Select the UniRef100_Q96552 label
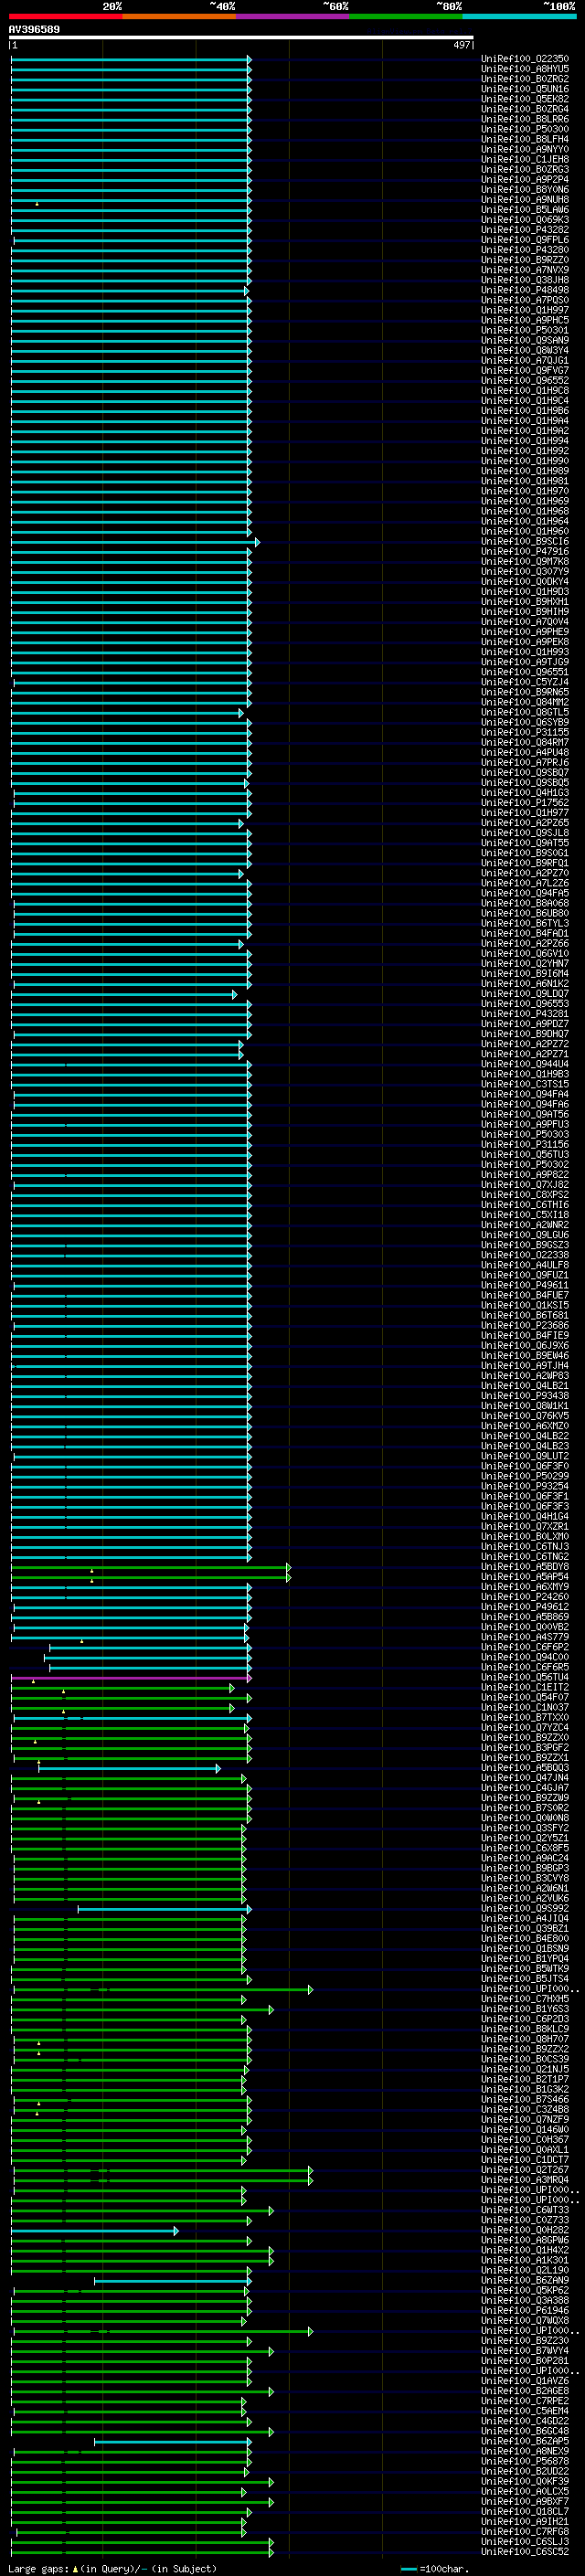The height and width of the screenshot is (2576, 585). [x=525, y=380]
